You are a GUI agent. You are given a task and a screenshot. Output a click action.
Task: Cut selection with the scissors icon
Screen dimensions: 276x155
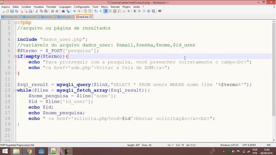[37, 11]
